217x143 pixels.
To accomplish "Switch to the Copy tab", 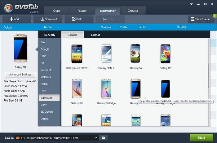I will (57, 11).
